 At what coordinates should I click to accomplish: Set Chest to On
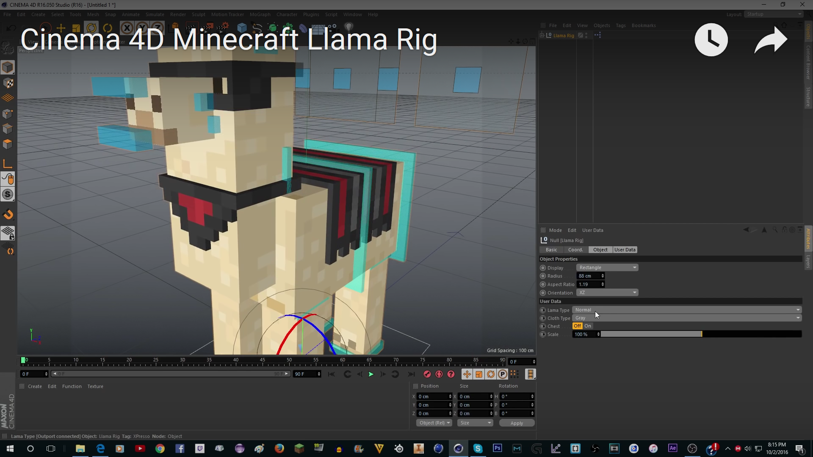[x=588, y=326]
